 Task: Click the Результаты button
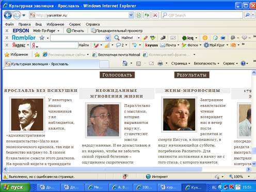point(191,75)
